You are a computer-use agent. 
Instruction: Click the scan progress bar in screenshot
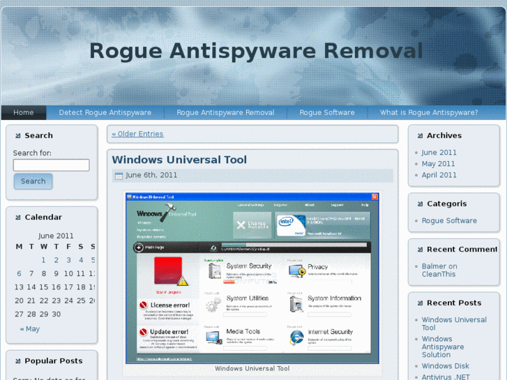tap(294, 245)
